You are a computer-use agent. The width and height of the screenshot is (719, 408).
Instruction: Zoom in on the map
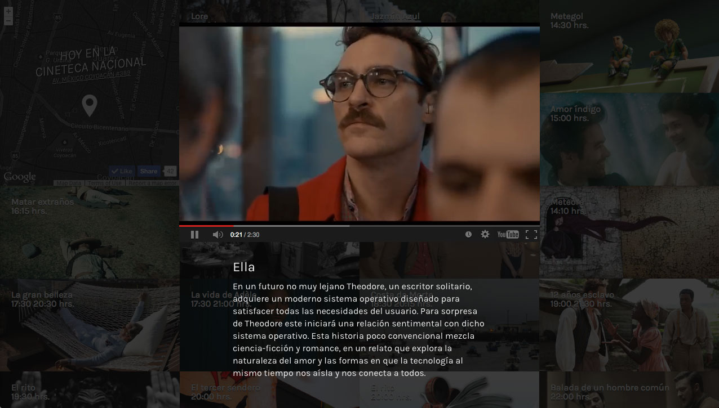(8, 11)
